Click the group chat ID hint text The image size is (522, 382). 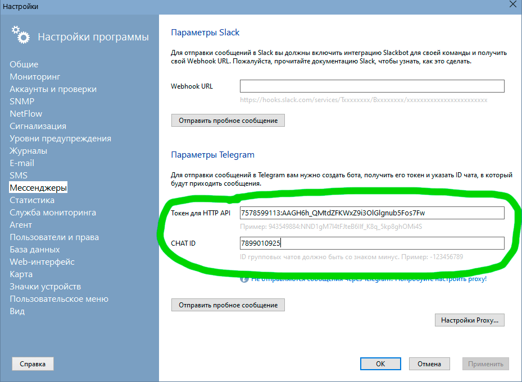(x=351, y=257)
